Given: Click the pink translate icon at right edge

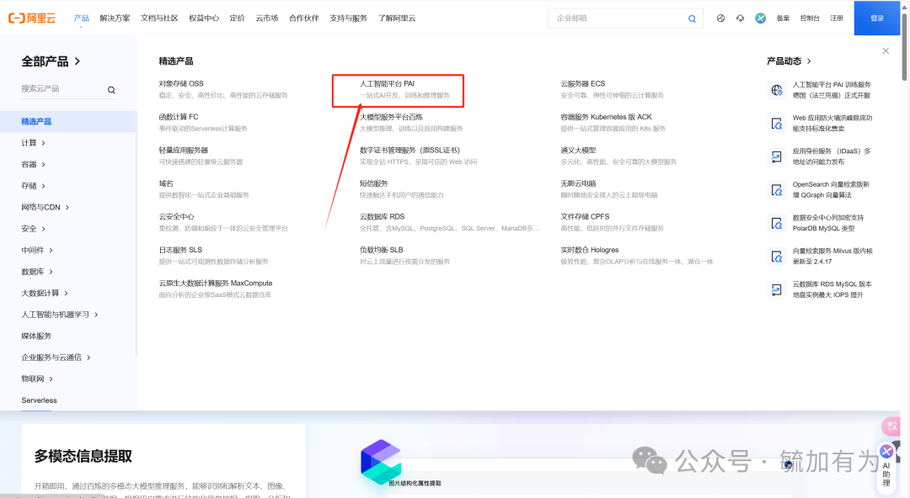Looking at the screenshot, I should pos(891,426).
